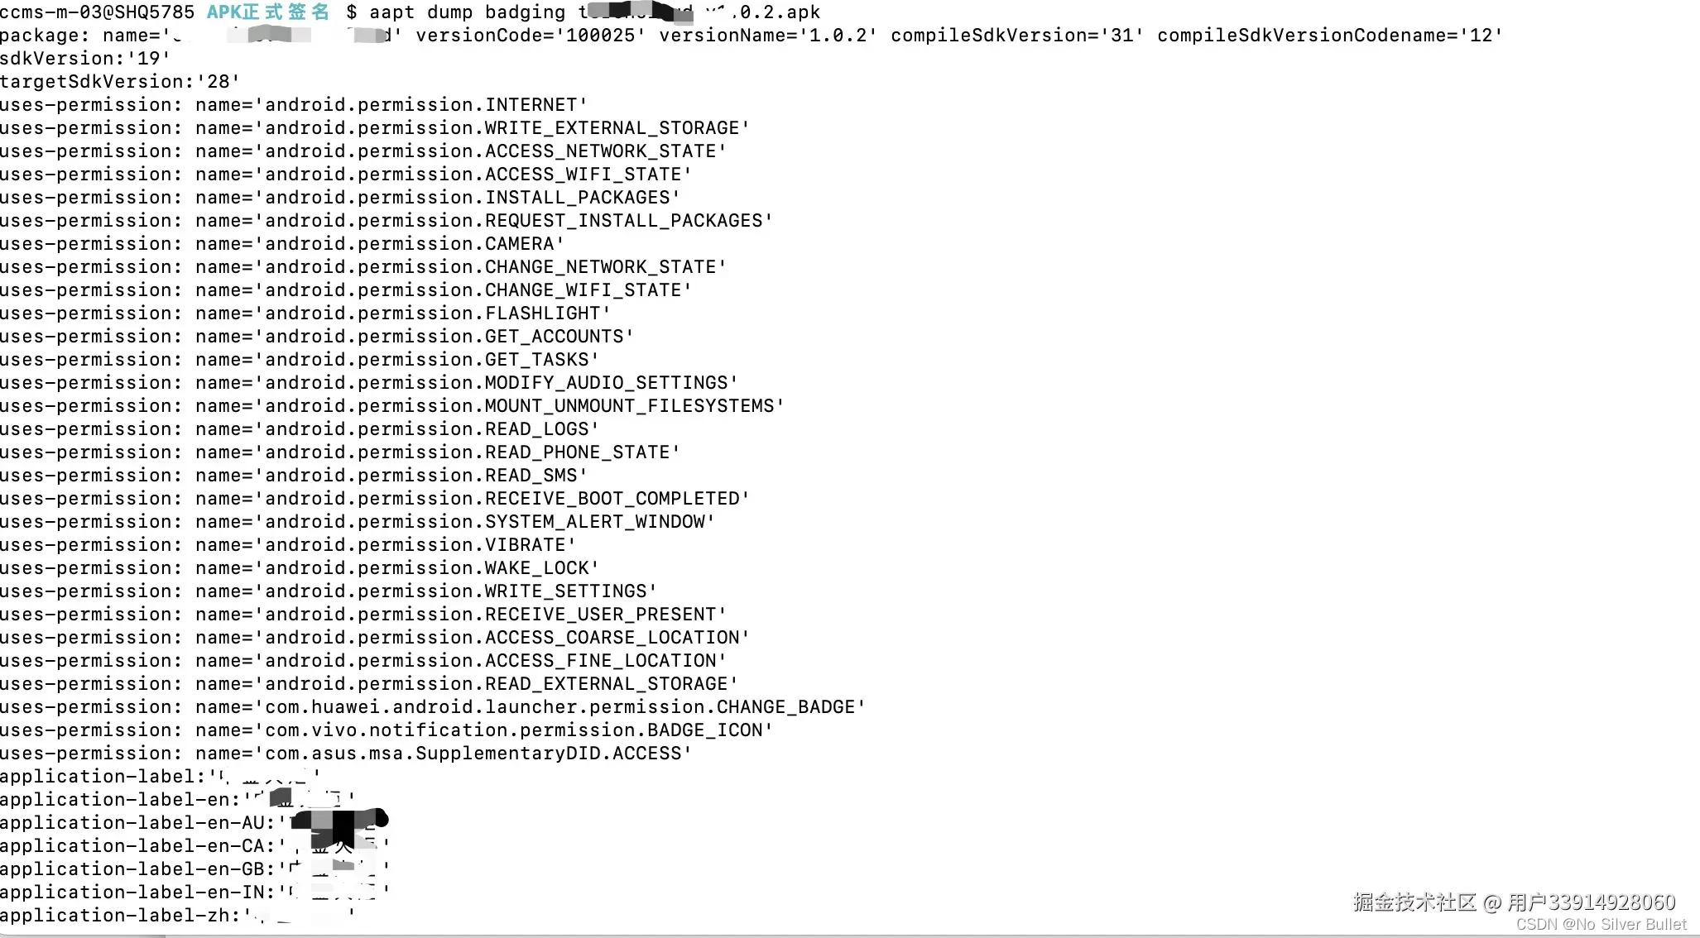
Task: Click the versionCode='100025' value
Action: point(531,36)
